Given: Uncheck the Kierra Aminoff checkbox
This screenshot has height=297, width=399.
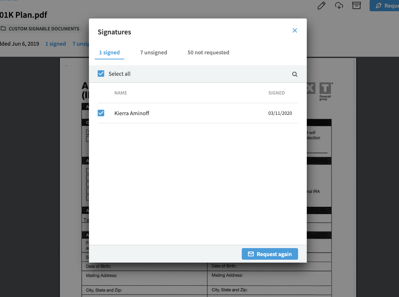Looking at the screenshot, I should point(101,113).
